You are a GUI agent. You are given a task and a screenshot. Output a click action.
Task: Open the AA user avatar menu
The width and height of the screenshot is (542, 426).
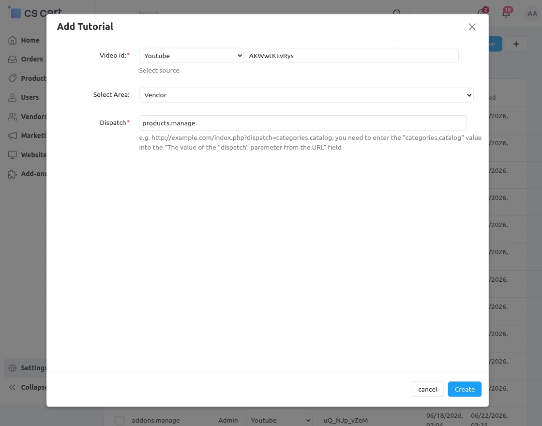point(532,14)
